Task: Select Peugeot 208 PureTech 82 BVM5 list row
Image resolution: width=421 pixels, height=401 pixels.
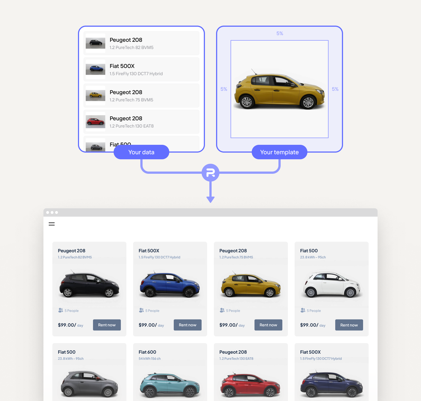Action: (x=141, y=43)
